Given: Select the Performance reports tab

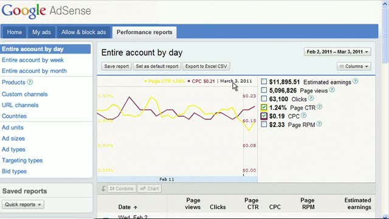Looking at the screenshot, I should [145, 32].
